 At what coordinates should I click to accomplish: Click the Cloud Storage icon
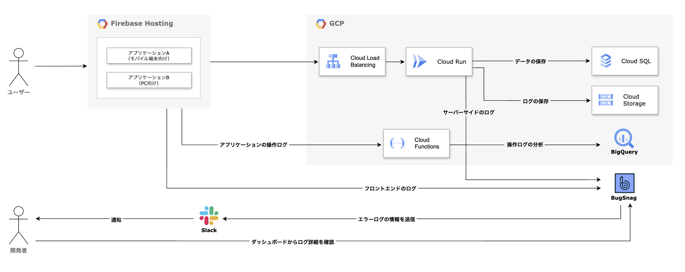click(606, 100)
